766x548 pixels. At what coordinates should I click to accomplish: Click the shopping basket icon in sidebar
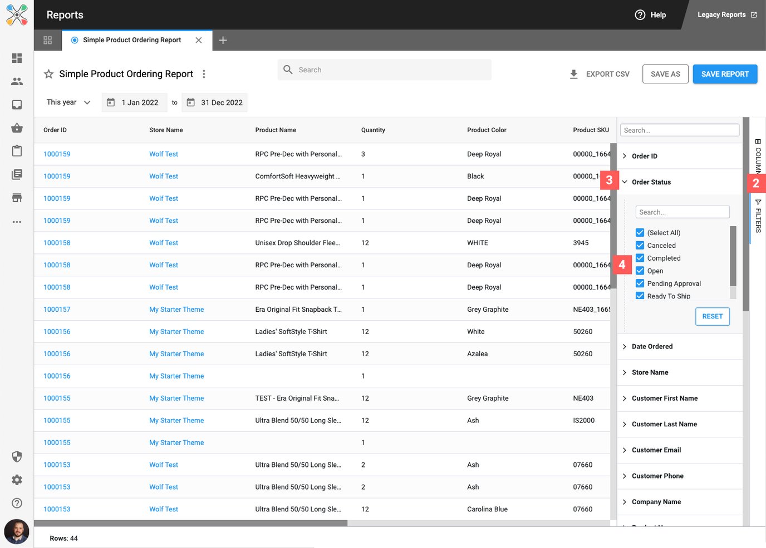[x=17, y=128]
